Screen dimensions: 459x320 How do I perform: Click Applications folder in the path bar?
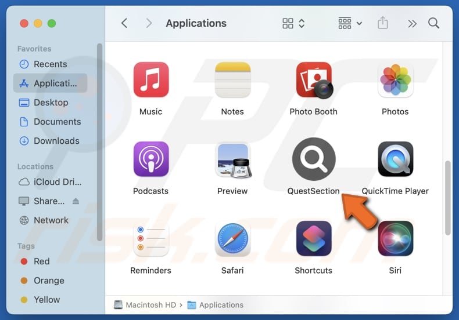215,305
